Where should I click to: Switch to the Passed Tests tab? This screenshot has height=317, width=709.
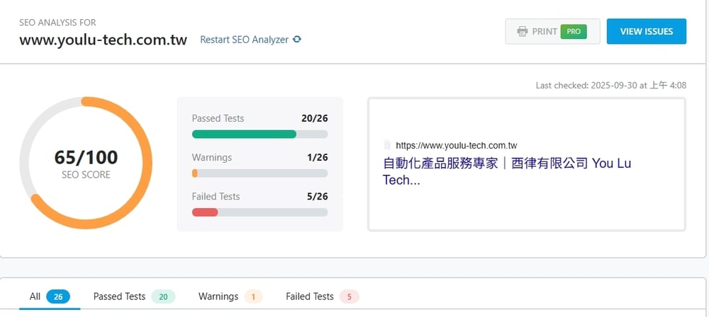(x=119, y=296)
